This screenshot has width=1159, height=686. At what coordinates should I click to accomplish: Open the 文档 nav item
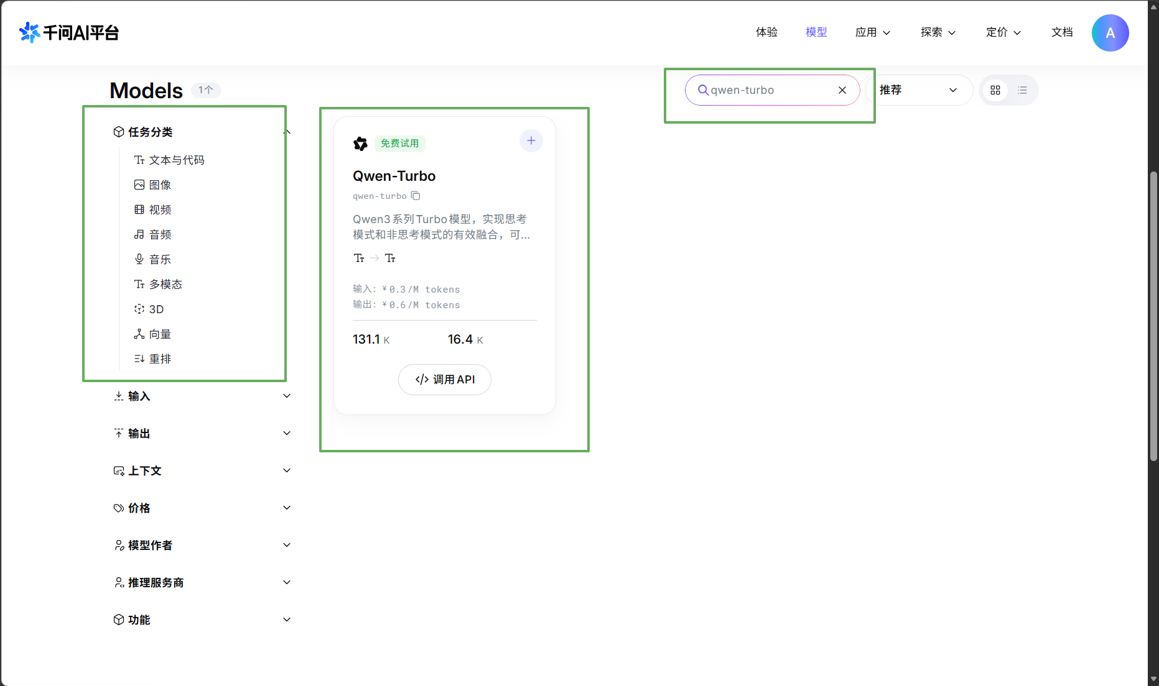tap(1062, 32)
